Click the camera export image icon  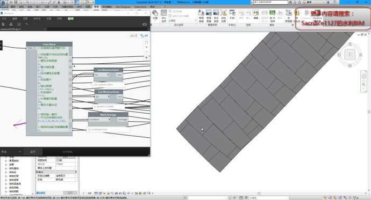click(x=145, y=24)
